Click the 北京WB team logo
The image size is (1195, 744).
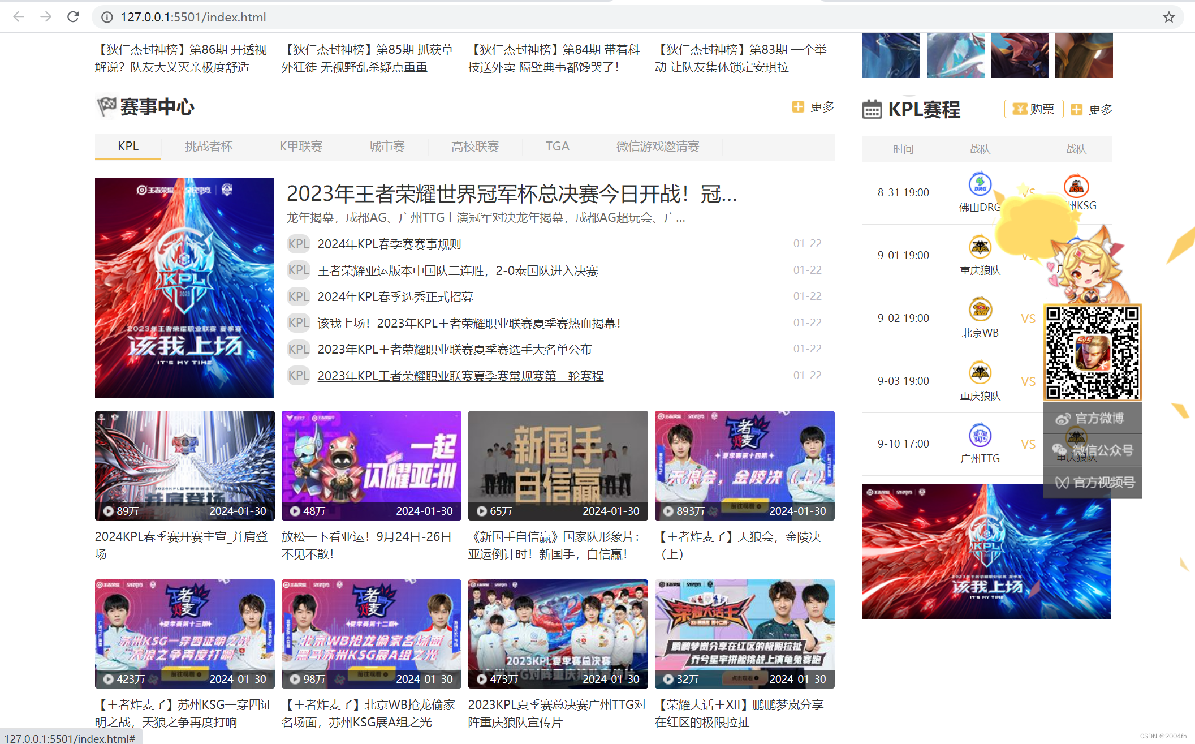(980, 309)
